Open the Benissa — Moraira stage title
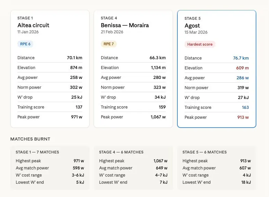The image size is (269, 197). [x=125, y=25]
